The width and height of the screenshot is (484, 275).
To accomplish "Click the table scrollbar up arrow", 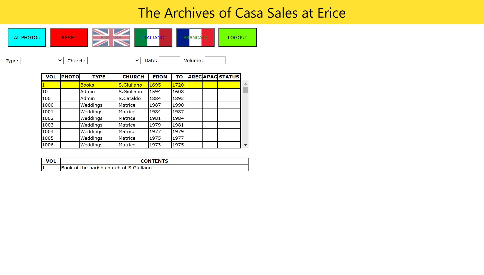I will pyautogui.click(x=245, y=84).
